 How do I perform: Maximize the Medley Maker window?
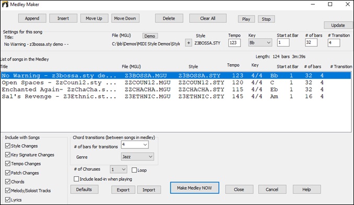click(330, 4)
